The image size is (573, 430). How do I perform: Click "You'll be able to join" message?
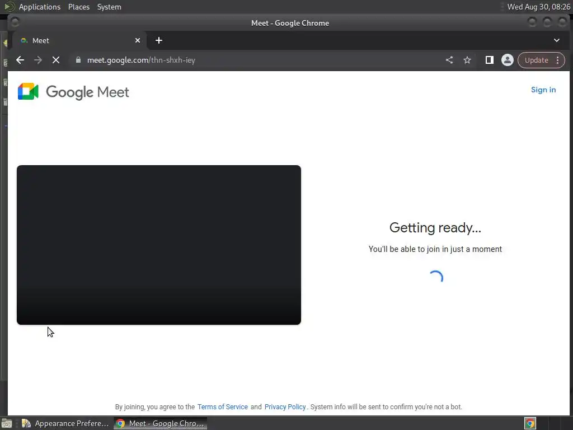pyautogui.click(x=435, y=249)
